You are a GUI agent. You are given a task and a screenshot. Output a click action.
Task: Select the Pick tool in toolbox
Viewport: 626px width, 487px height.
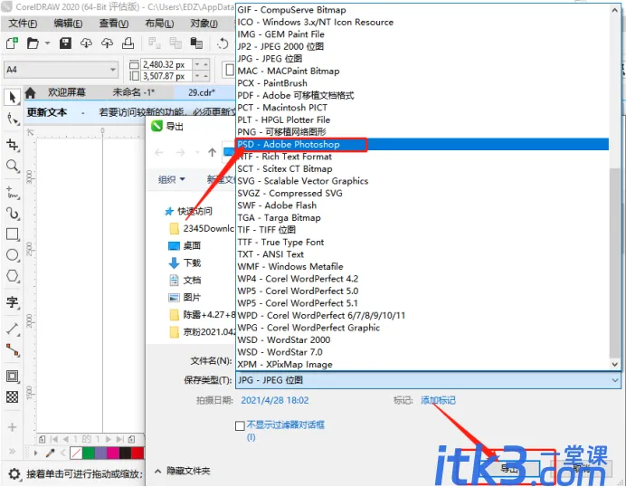(13, 98)
